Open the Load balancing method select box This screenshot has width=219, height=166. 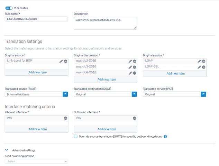36,161
